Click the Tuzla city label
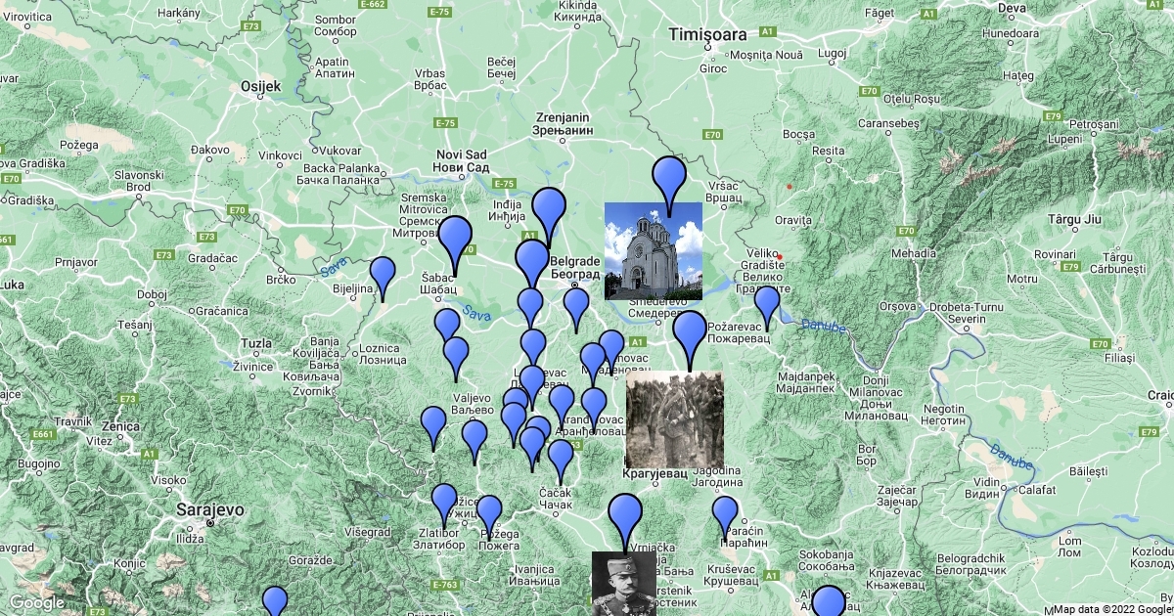Viewport: 1174px width, 616px height. (x=255, y=344)
